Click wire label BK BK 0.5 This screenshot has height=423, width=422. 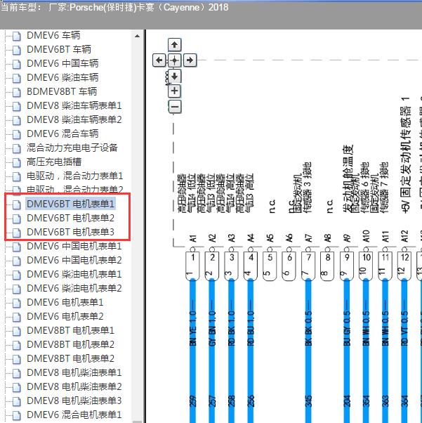coord(308,328)
